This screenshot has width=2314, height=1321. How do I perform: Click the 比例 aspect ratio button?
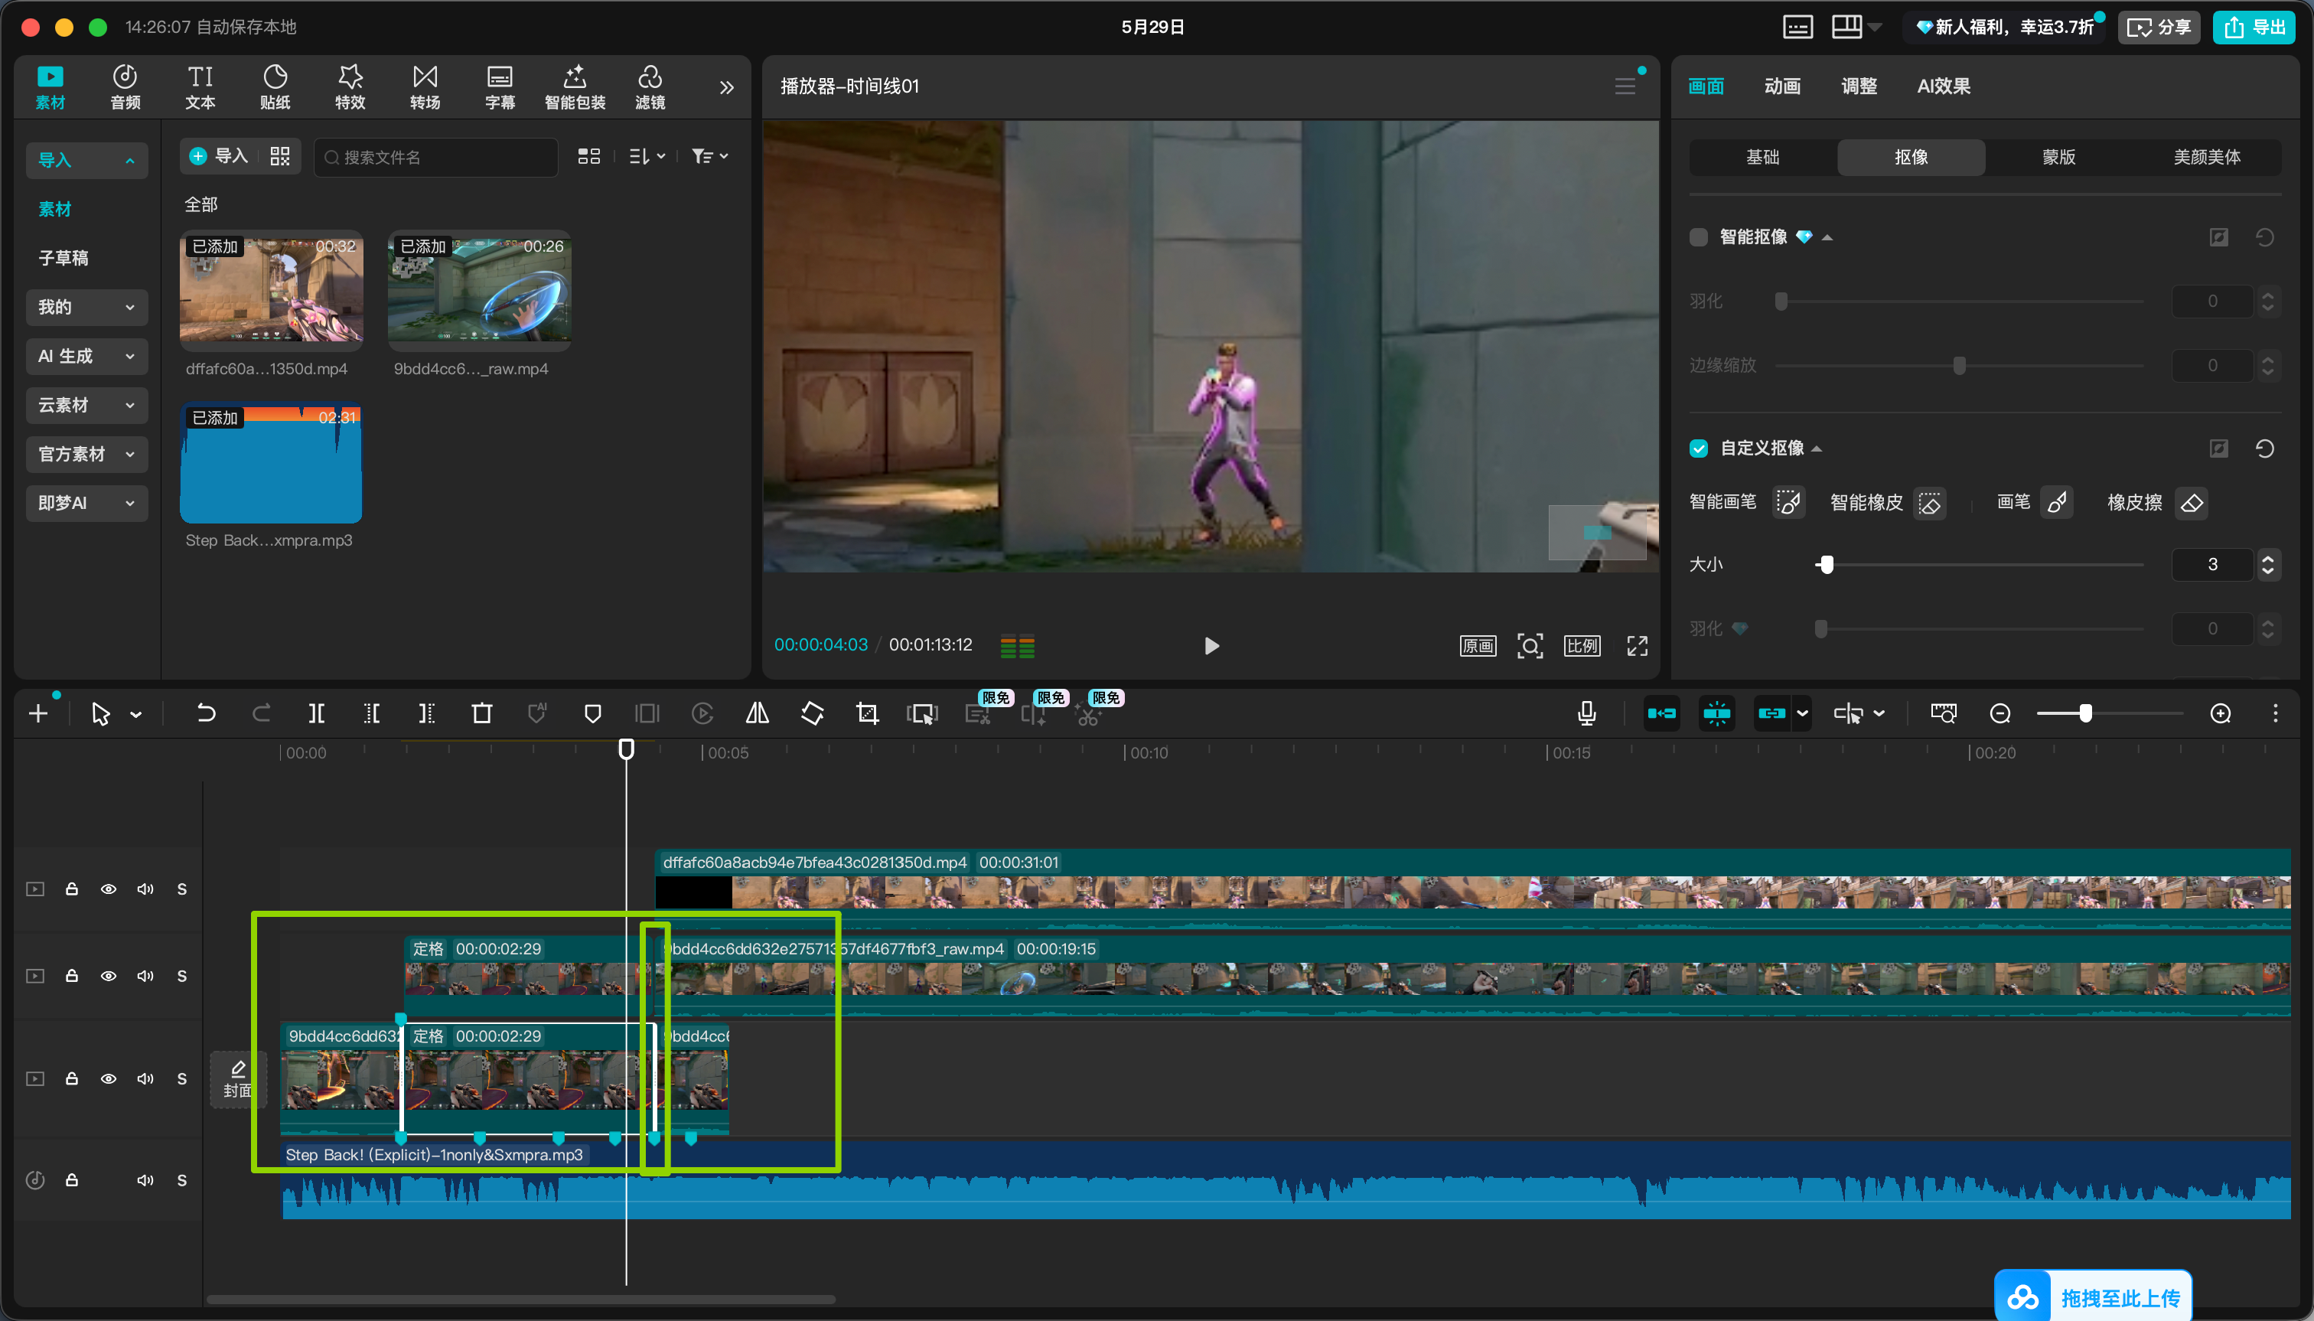click(x=1582, y=646)
